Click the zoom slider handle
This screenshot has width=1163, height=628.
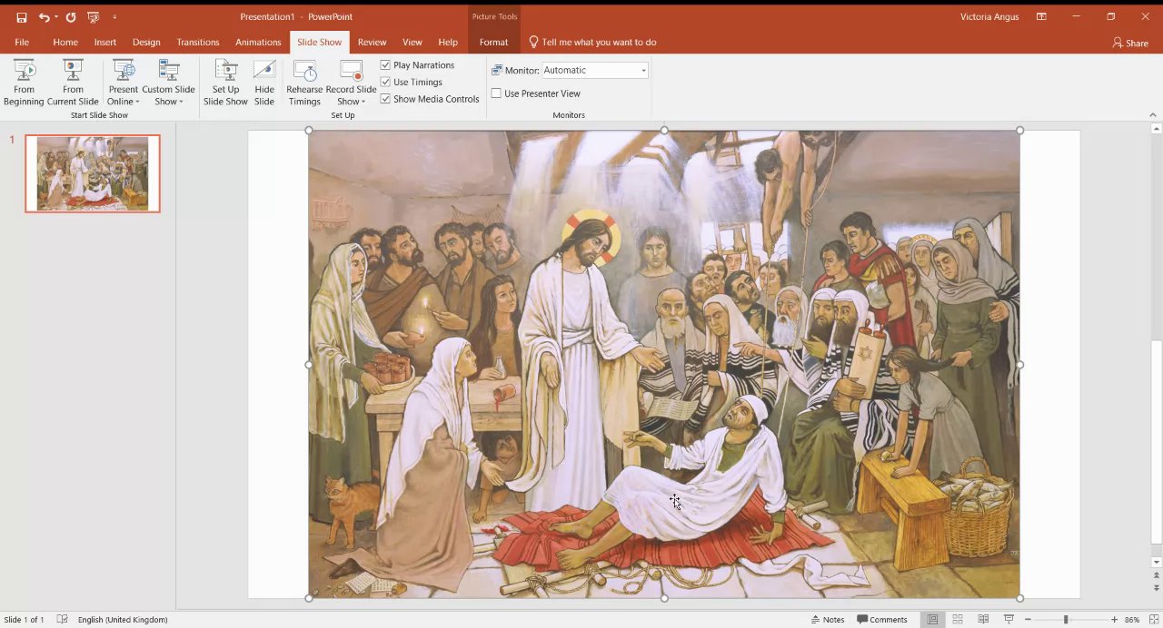(x=1066, y=620)
